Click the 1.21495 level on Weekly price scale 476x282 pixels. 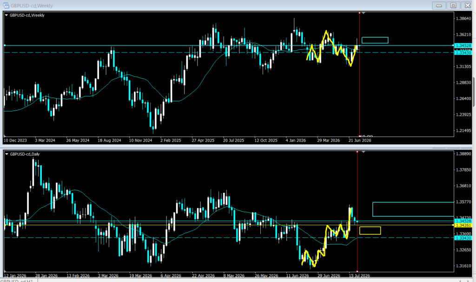(x=463, y=131)
